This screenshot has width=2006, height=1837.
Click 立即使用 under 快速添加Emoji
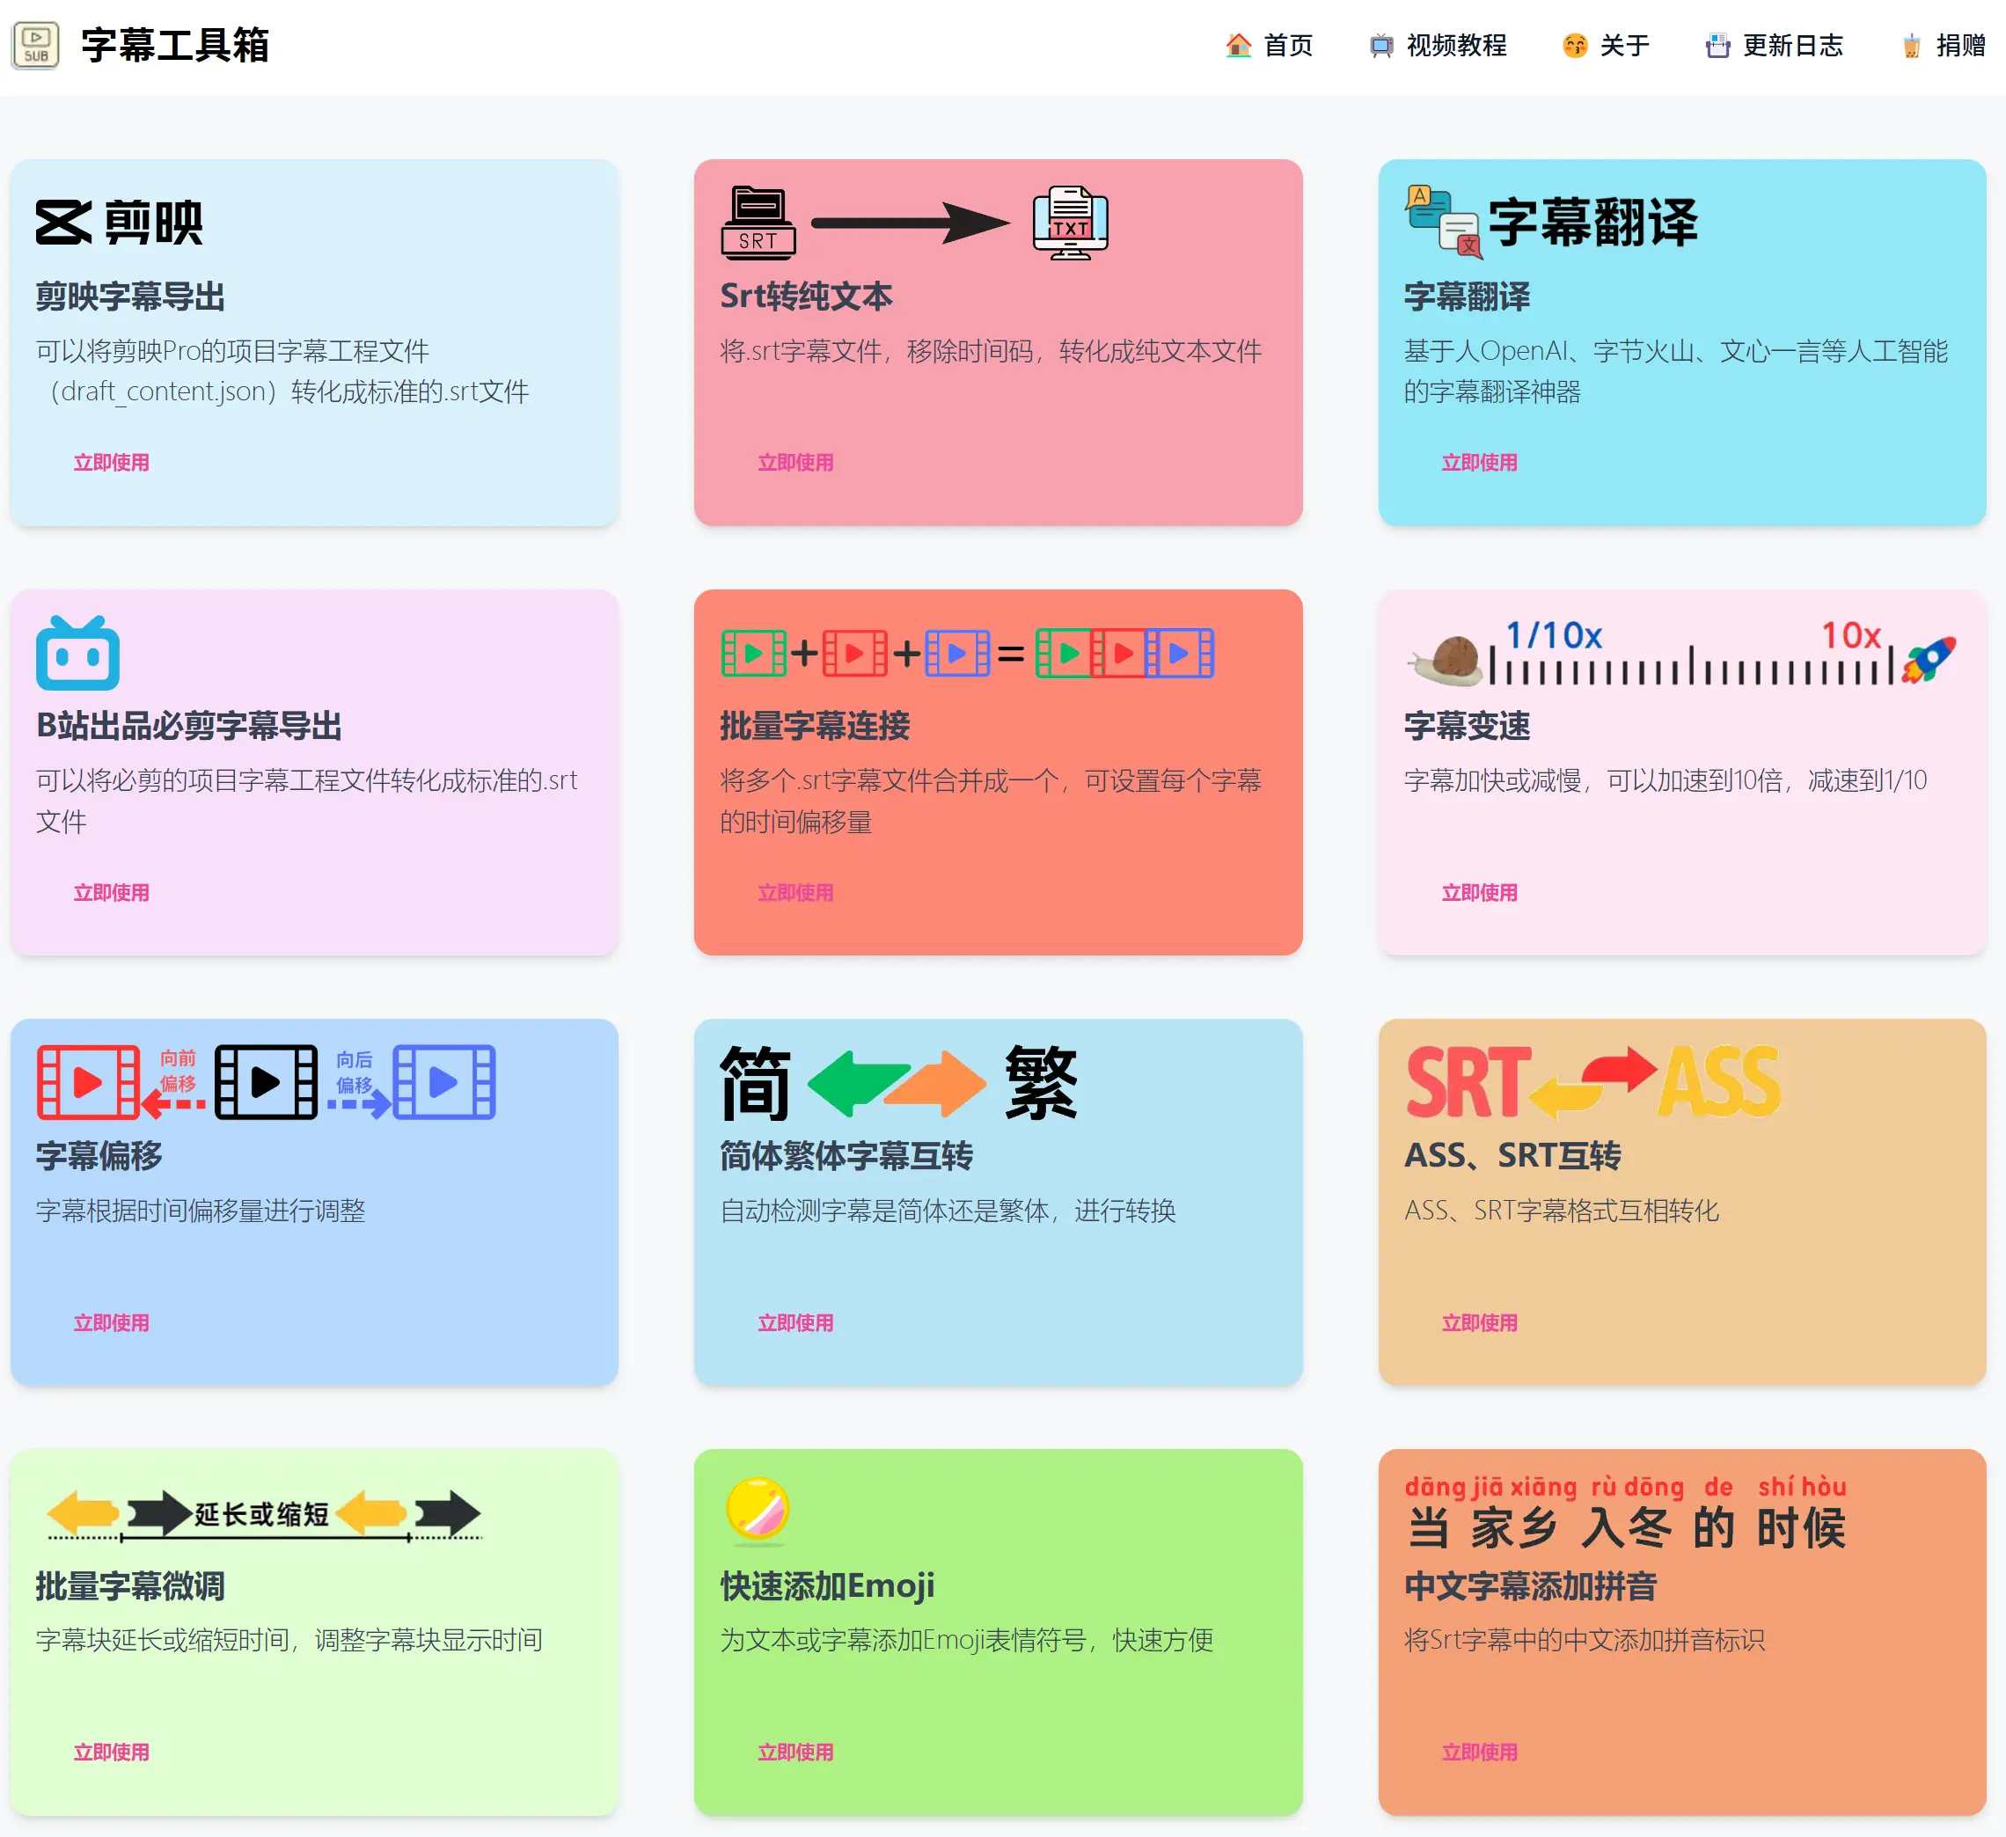tap(796, 1753)
